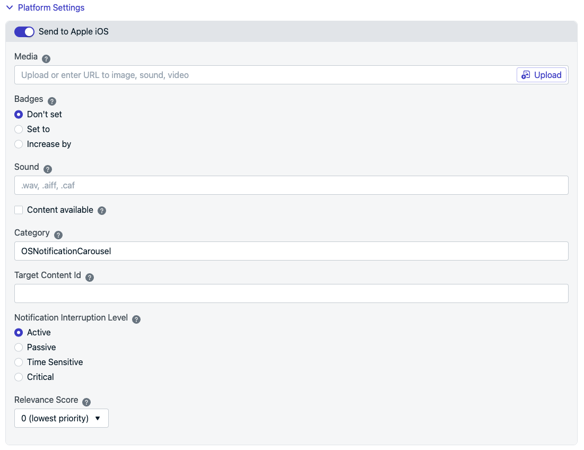Screen dimensions: 584x450
Task: Click the Upload button
Action: click(542, 75)
